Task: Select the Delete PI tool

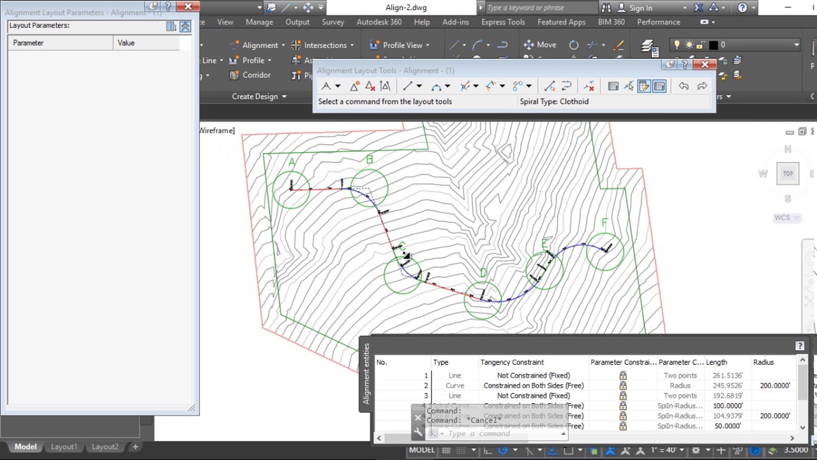Action: coord(370,86)
